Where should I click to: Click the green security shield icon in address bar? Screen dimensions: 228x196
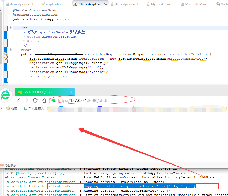click(54, 100)
